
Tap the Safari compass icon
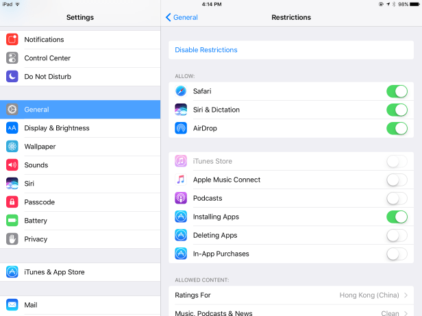click(181, 91)
